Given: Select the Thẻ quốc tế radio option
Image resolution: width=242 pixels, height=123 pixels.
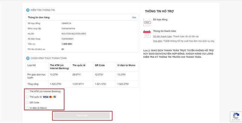Looking at the screenshot, I should pos(28,97).
